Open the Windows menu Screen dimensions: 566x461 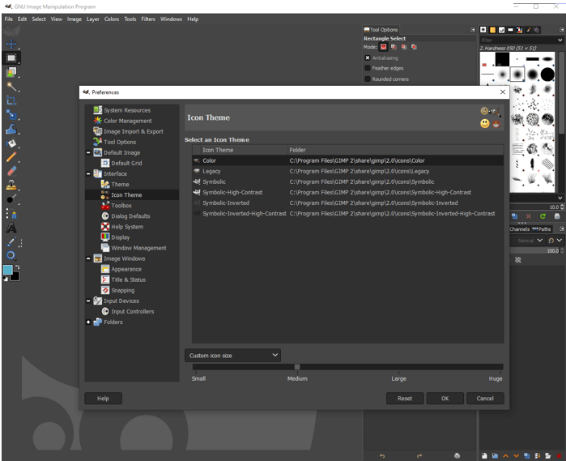[x=171, y=19]
